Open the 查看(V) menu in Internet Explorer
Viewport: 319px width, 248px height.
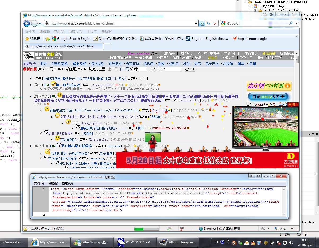coord(59,32)
